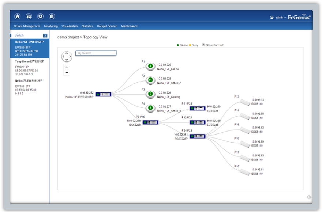Click the EGS7228P switch node
This screenshot has height=212, width=322.
(198, 136)
